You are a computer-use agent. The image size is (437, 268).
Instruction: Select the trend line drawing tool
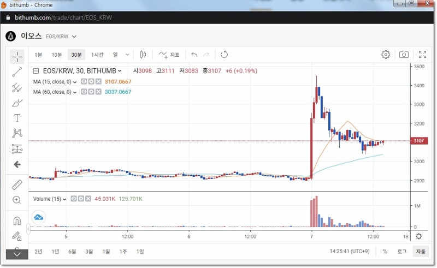point(17,72)
